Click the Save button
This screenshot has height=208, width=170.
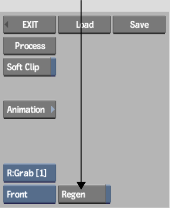point(139,25)
